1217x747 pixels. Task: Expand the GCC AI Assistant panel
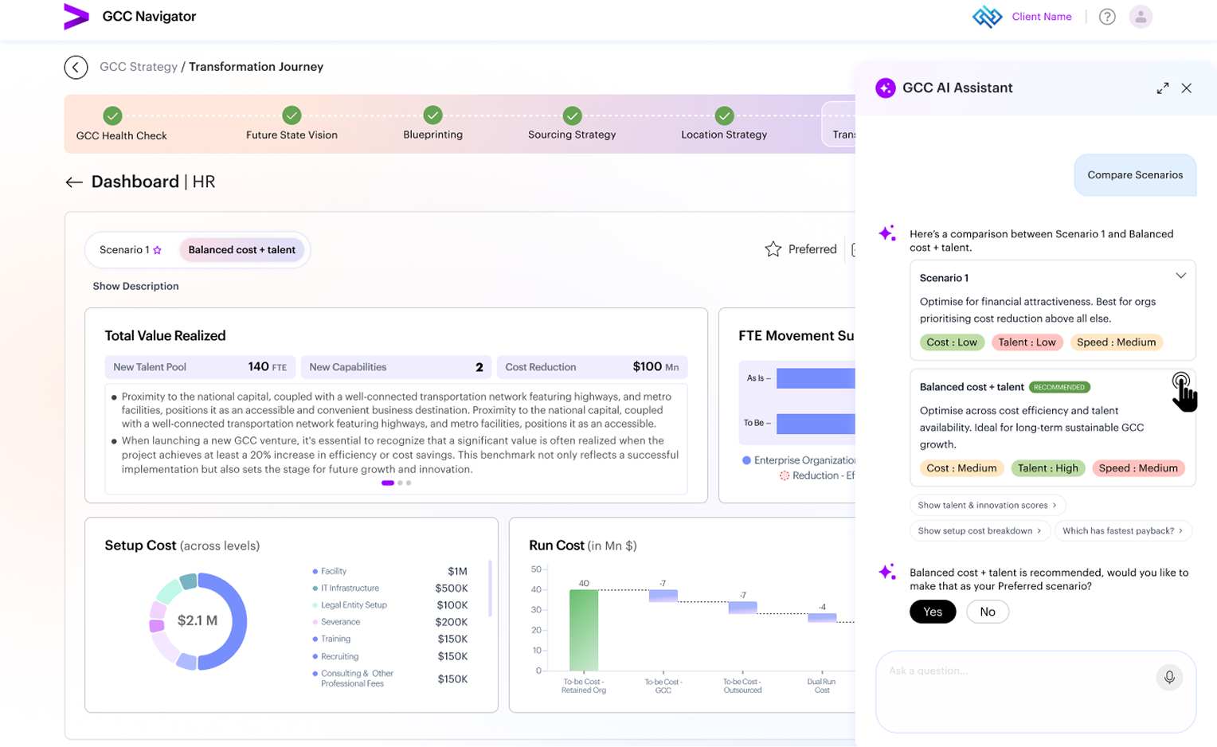1163,88
